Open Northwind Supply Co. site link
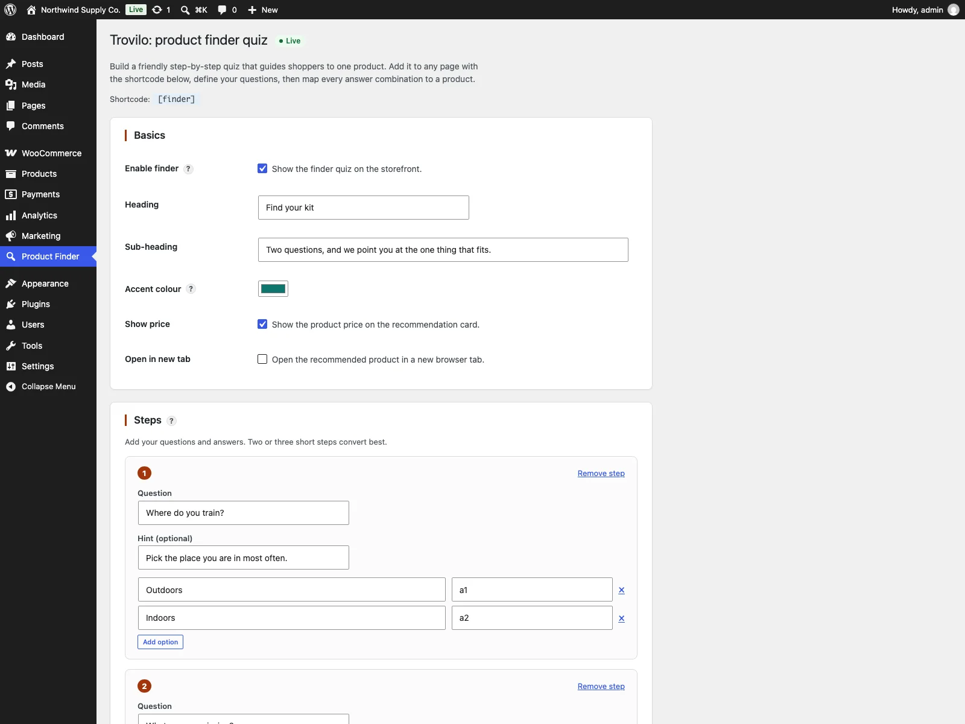This screenshot has height=724, width=965. [x=80, y=10]
